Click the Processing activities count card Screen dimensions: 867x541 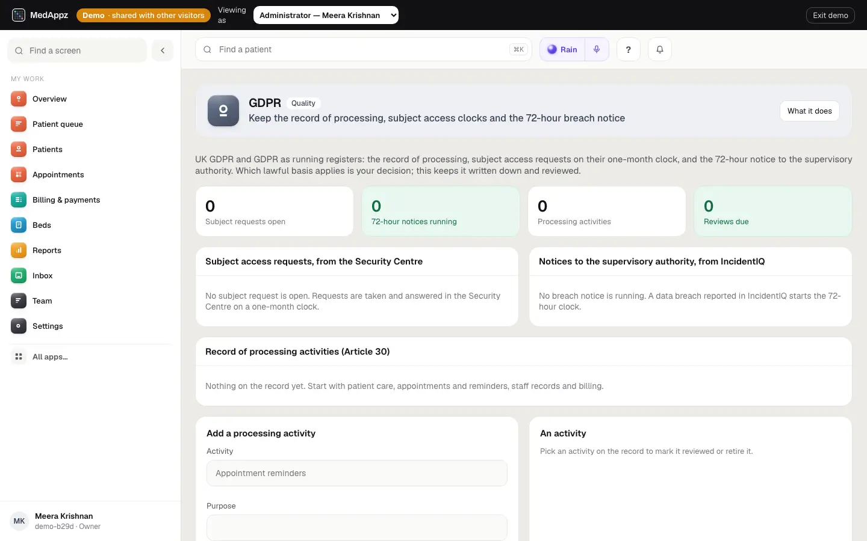607,212
